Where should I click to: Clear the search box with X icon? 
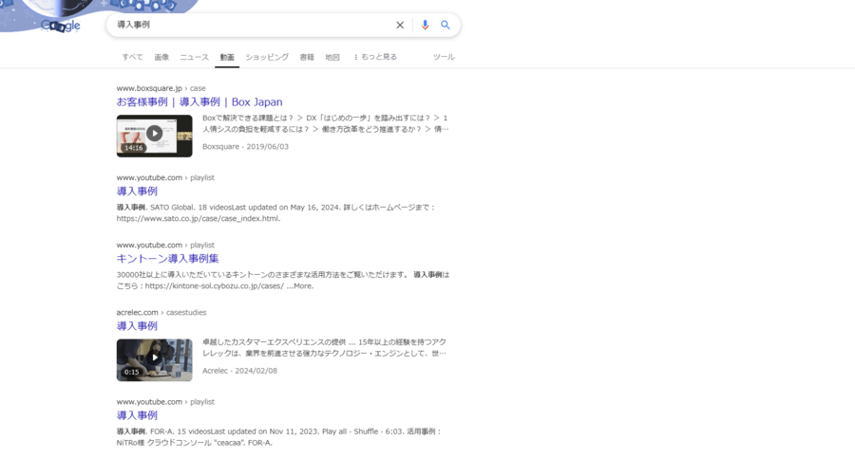[400, 25]
